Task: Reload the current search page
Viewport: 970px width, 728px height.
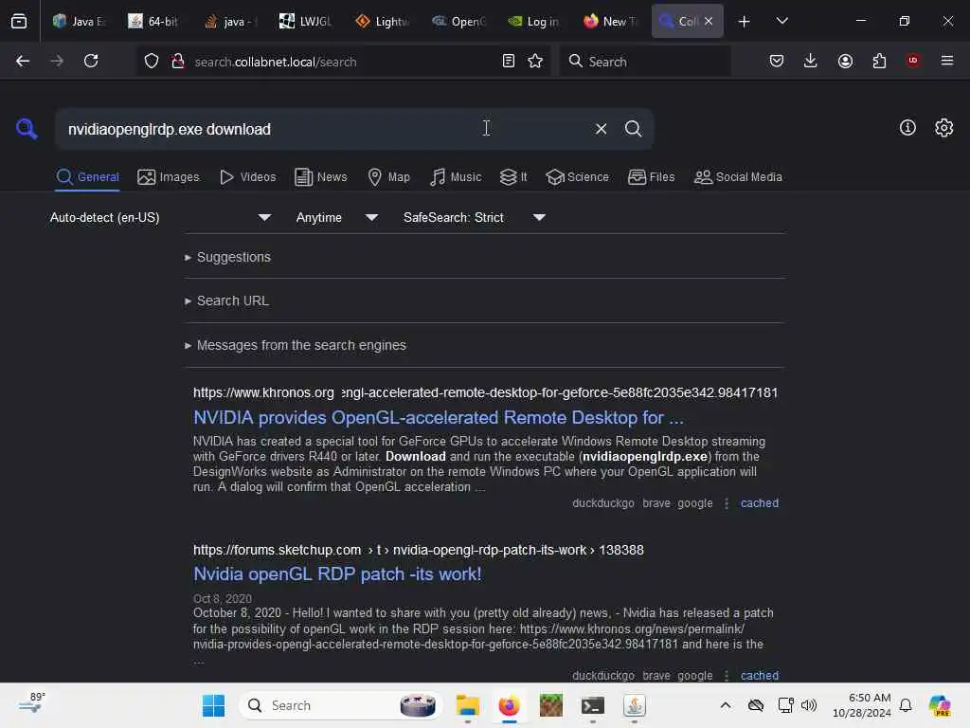Action: pos(91,61)
